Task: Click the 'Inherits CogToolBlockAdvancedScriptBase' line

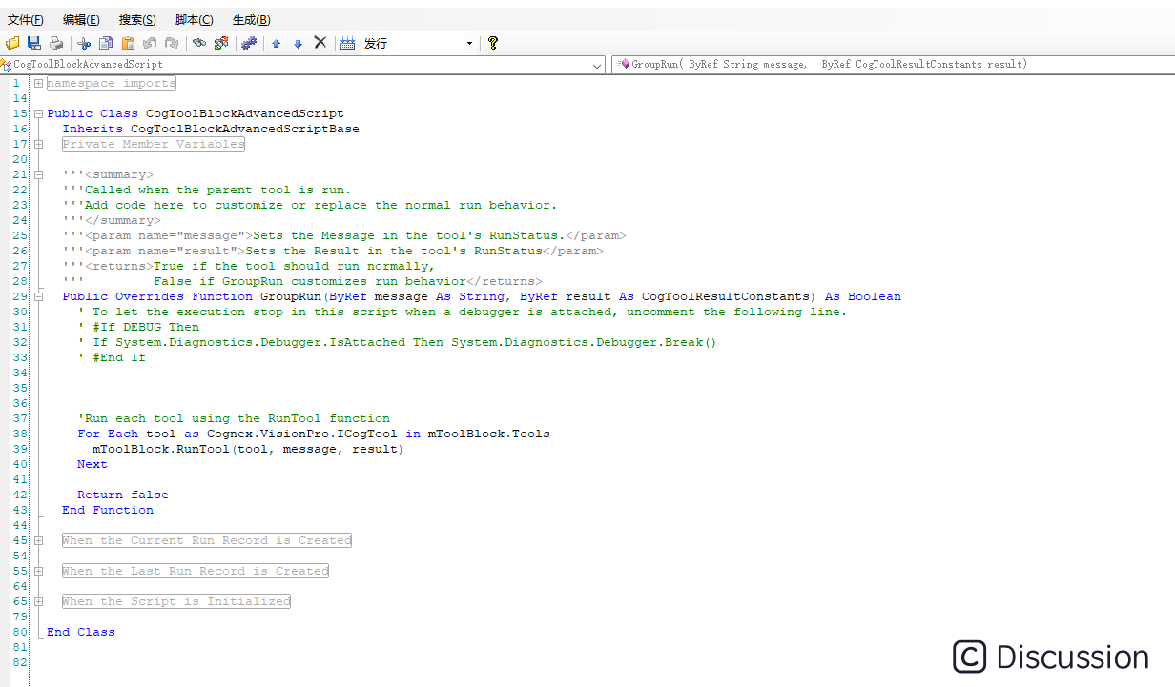Action: tap(211, 129)
